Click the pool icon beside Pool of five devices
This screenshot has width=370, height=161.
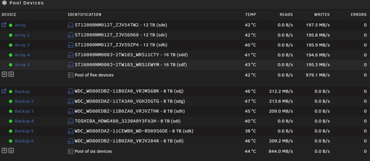71,75
